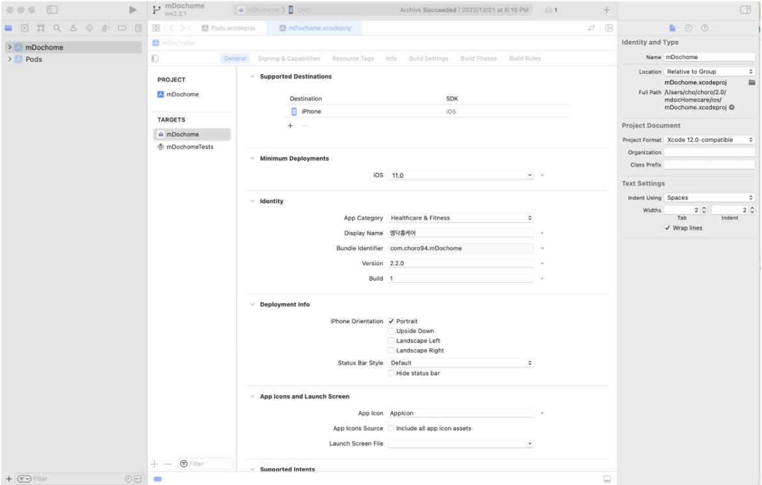Switch to Info tab

coord(391,59)
